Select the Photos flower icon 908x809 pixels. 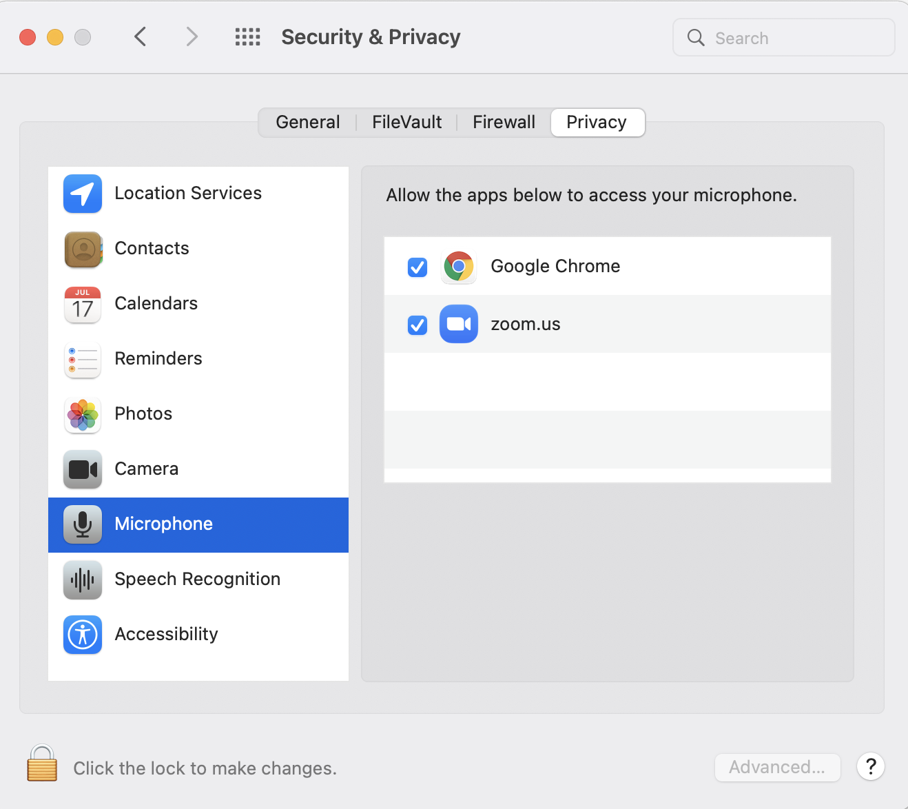coord(83,414)
